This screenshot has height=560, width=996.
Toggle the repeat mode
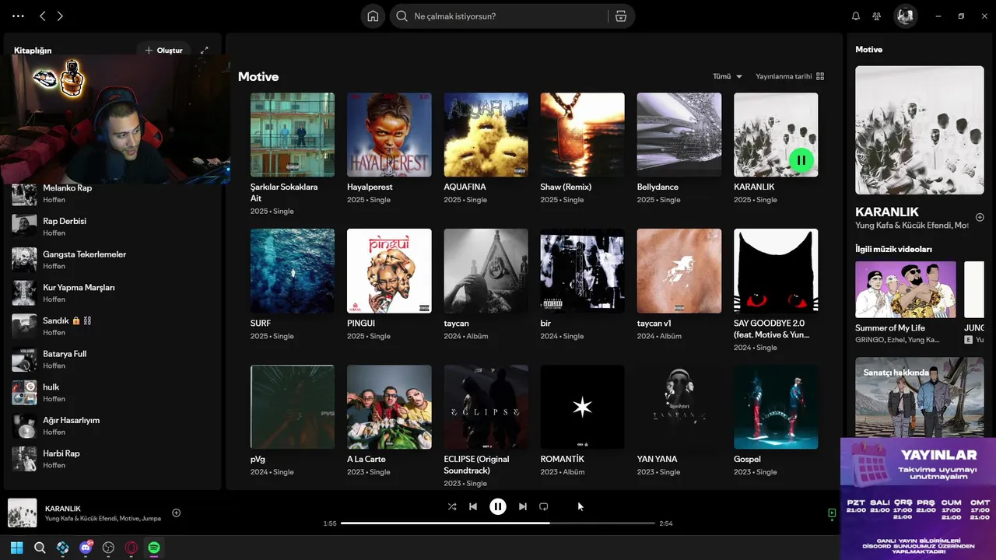[544, 506]
